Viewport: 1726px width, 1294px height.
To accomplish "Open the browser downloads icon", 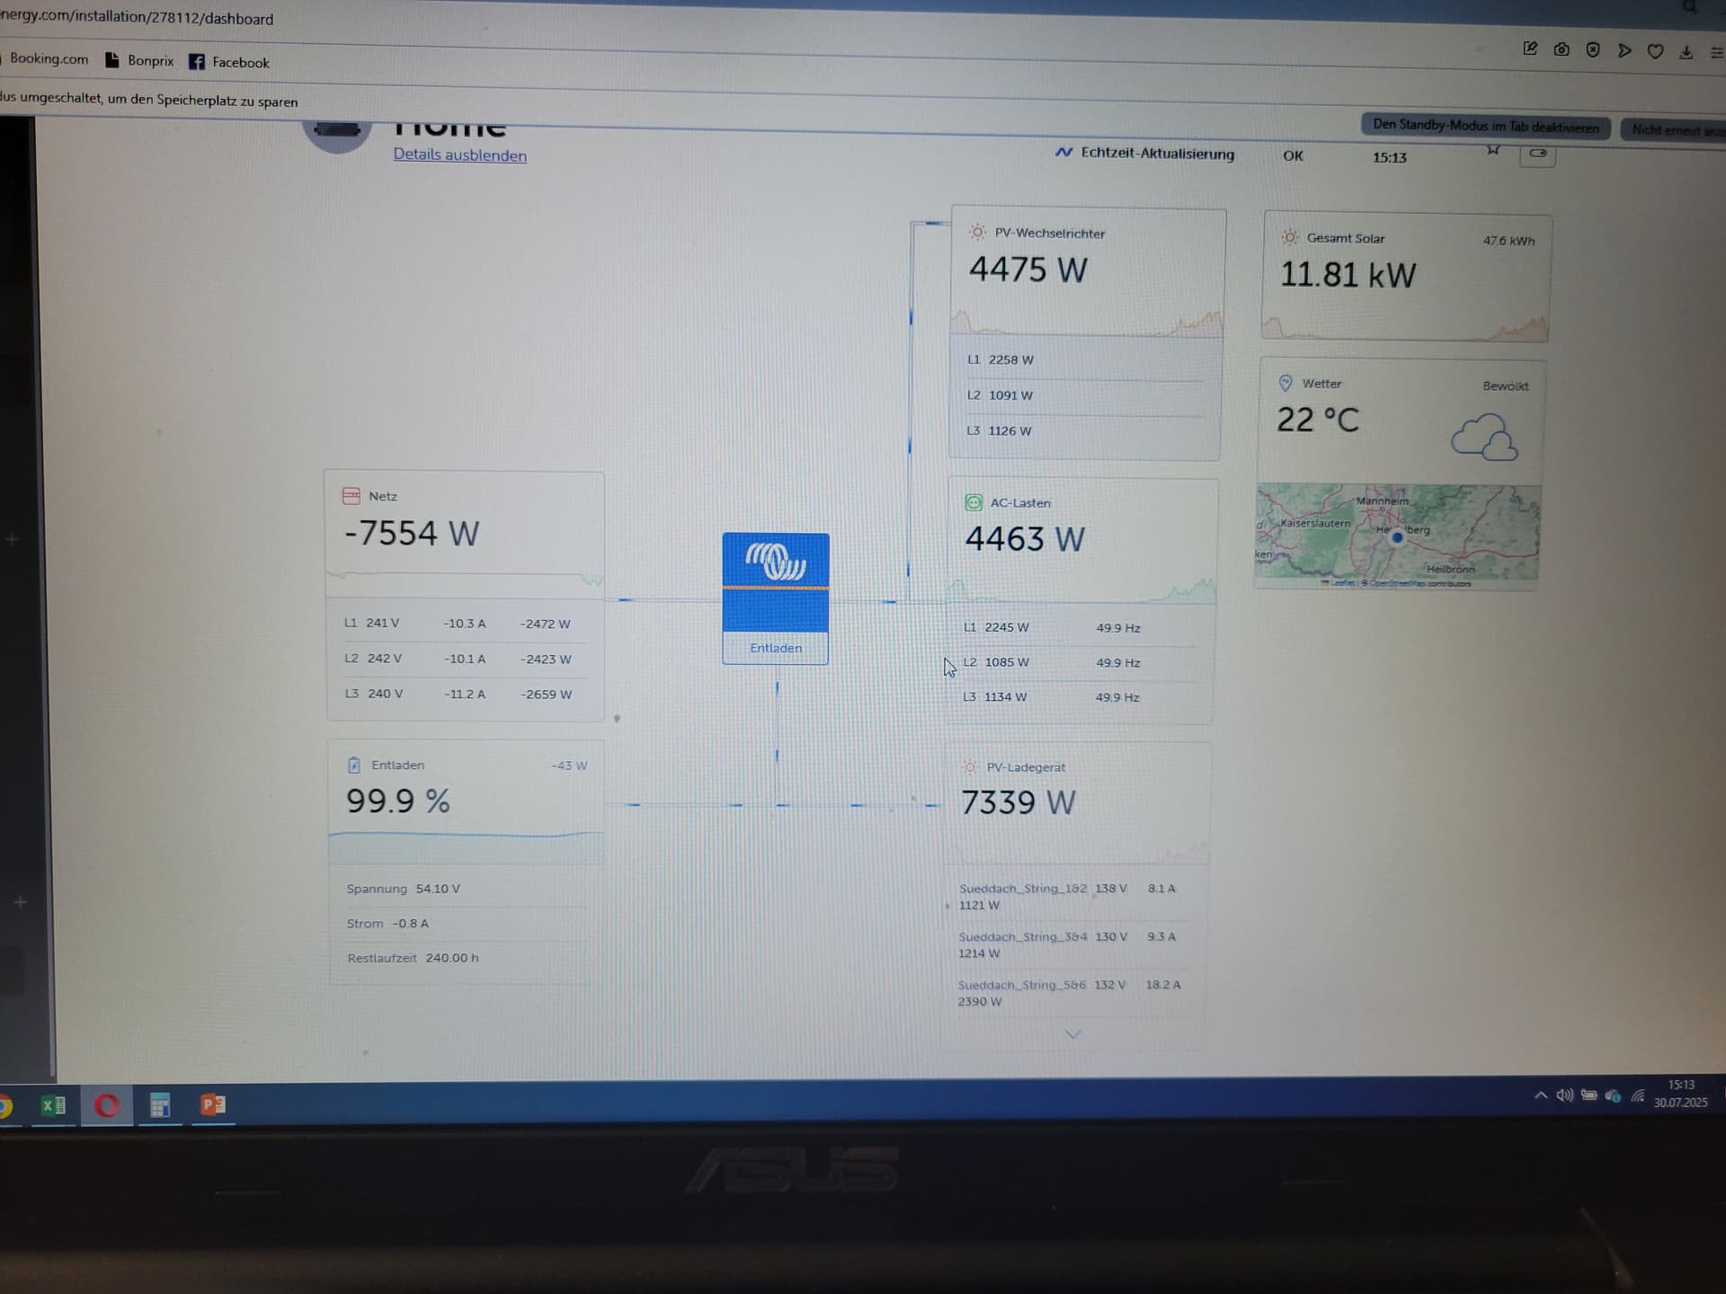I will pos(1686,52).
